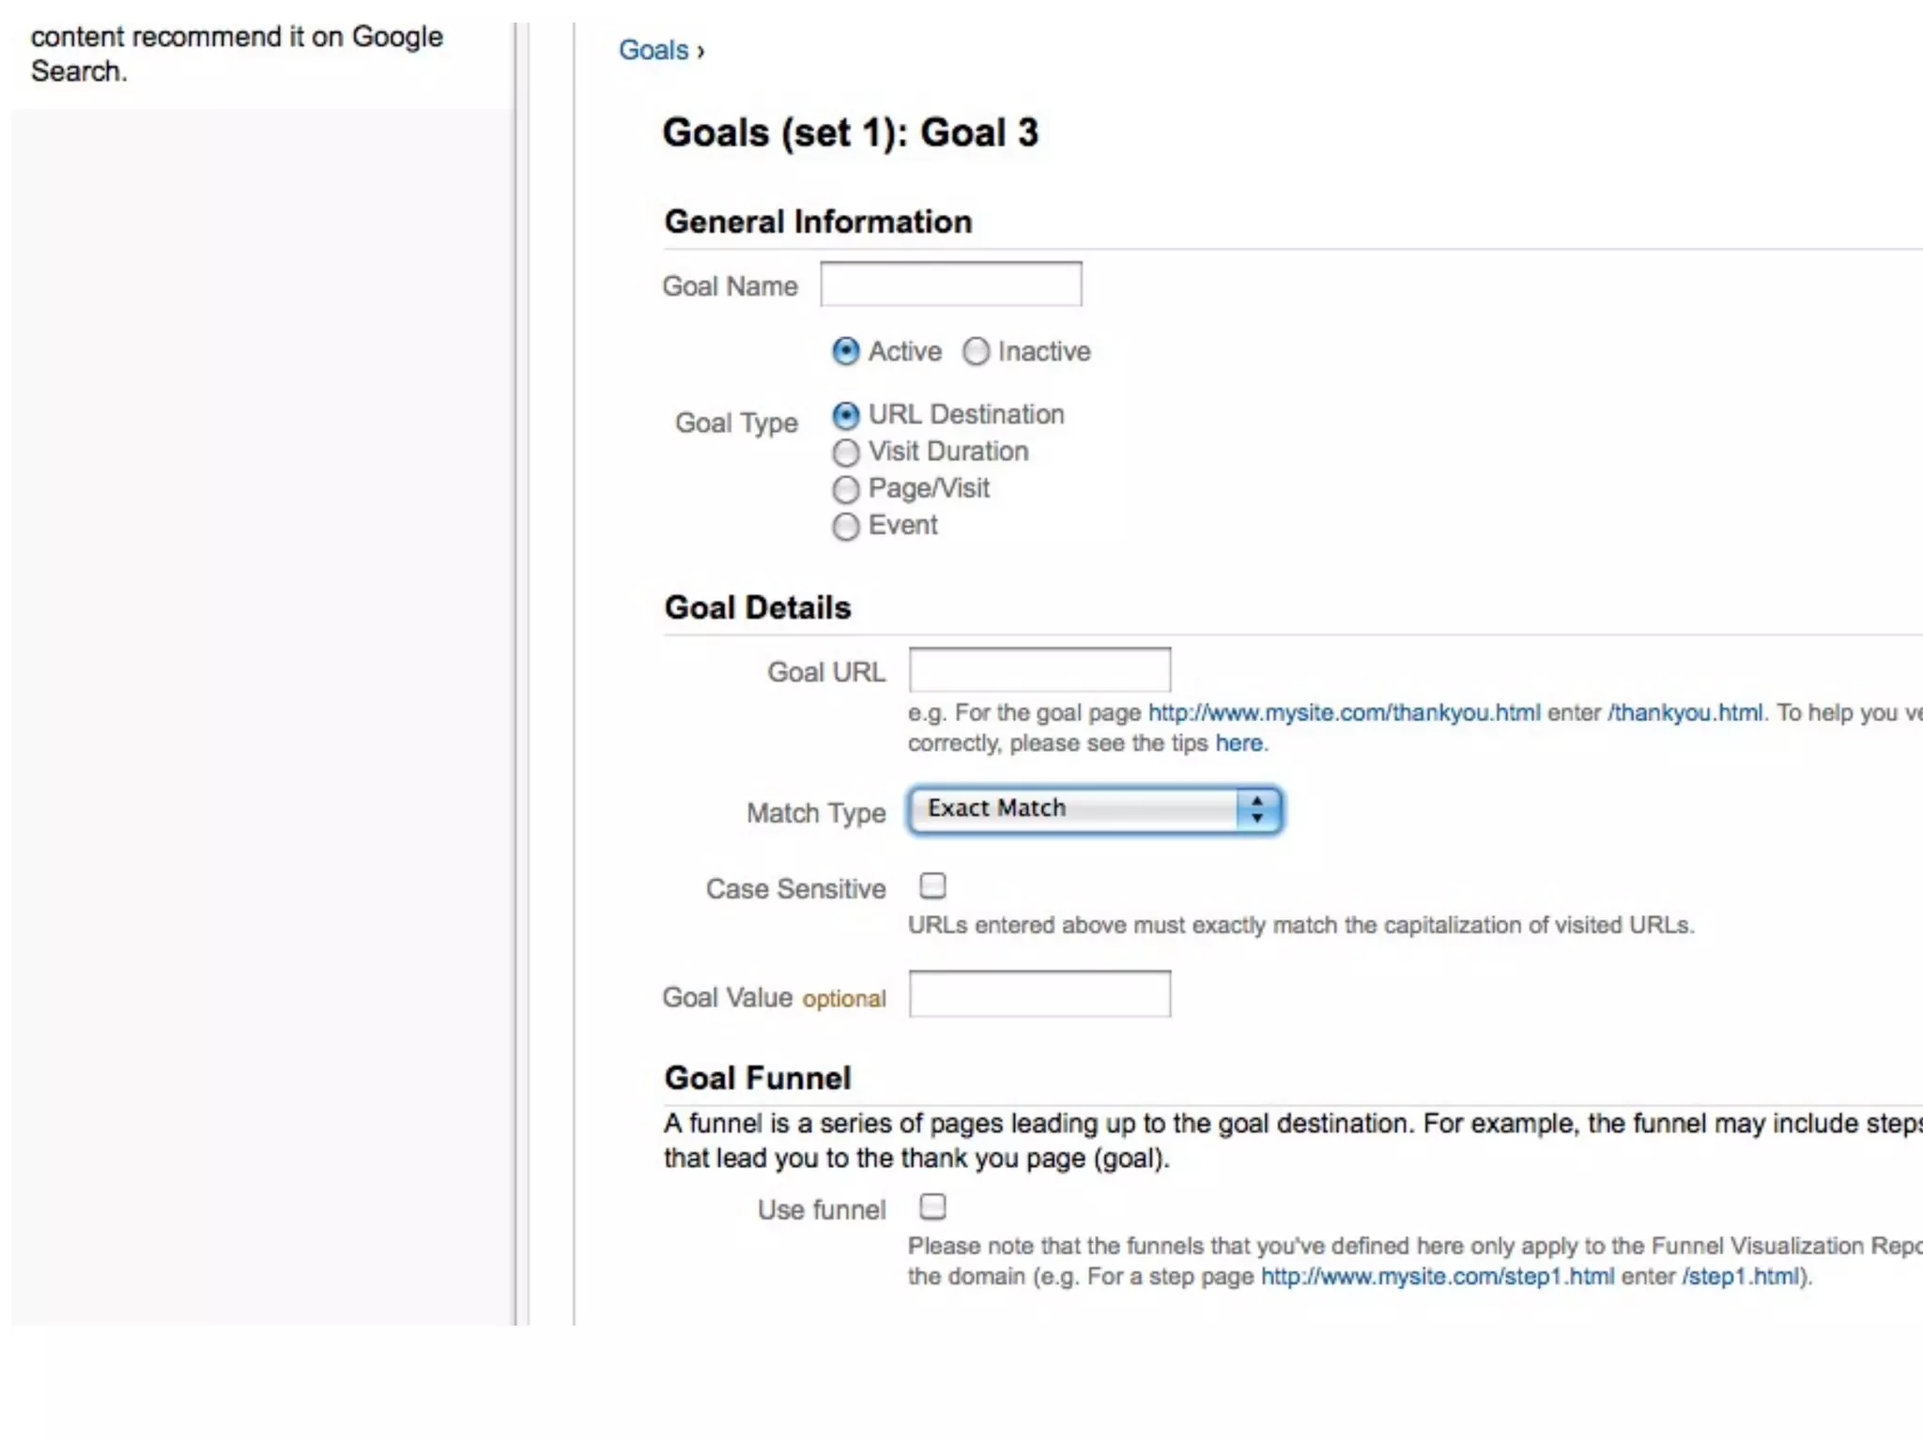Viewport: 1923px width, 1442px height.
Task: Click the Goals breadcrumb link
Action: [653, 50]
